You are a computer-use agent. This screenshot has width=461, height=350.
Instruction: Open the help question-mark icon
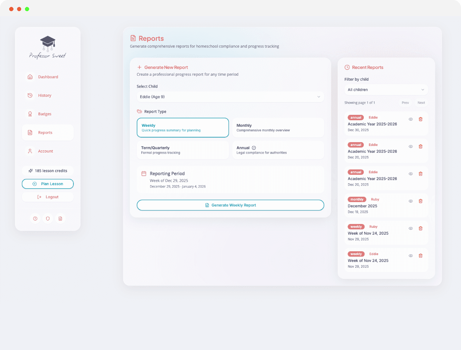point(35,218)
